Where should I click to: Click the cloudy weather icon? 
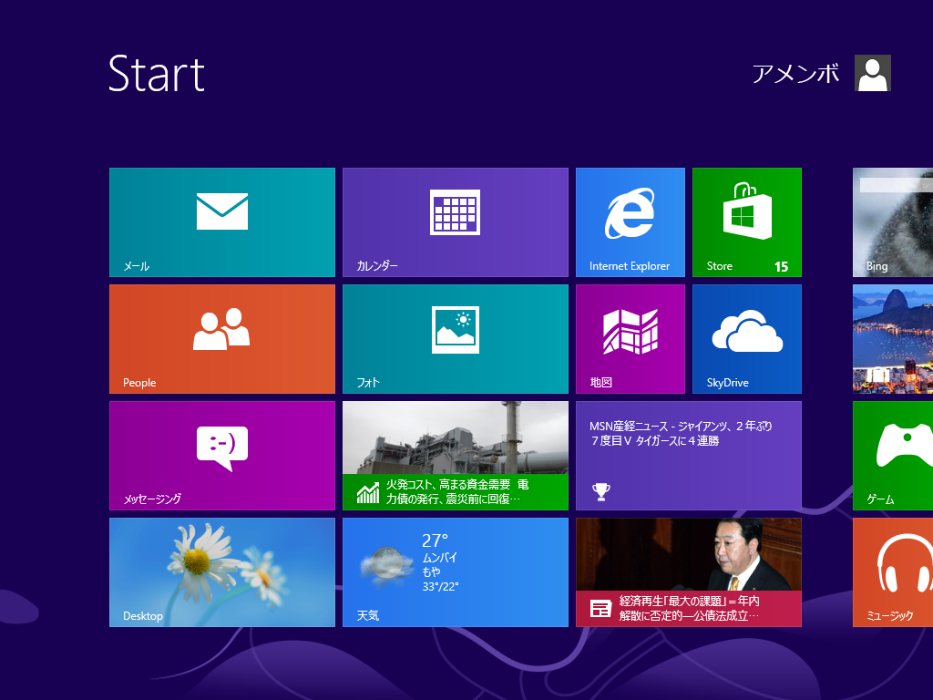(x=385, y=563)
